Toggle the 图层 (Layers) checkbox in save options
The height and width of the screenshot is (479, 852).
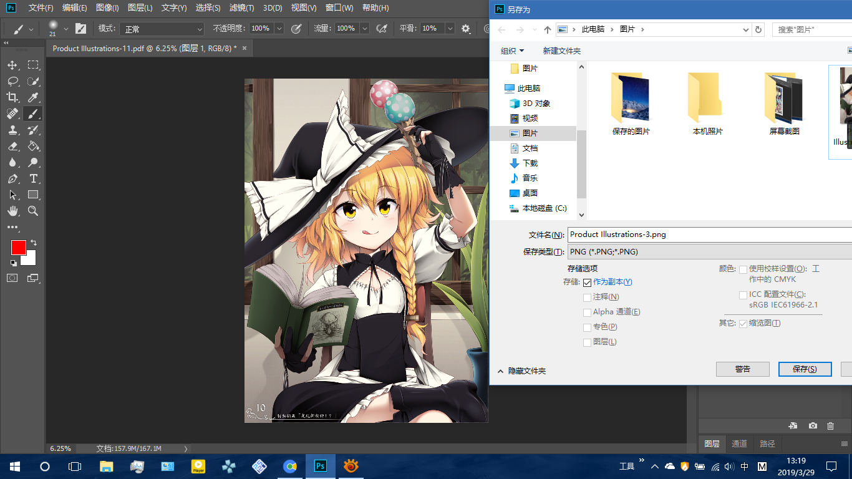coord(587,342)
